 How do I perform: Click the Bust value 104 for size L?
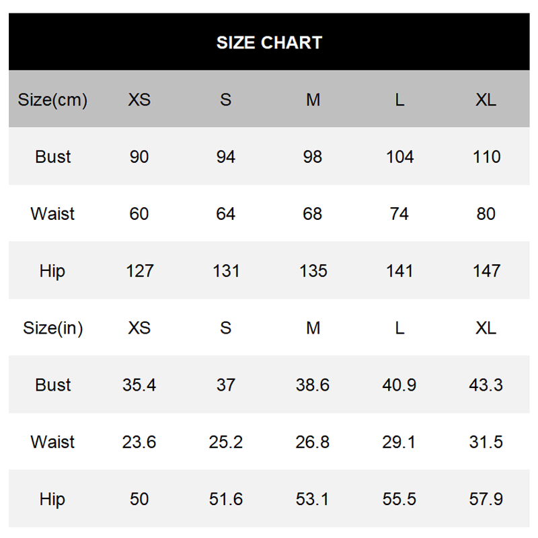pyautogui.click(x=399, y=157)
